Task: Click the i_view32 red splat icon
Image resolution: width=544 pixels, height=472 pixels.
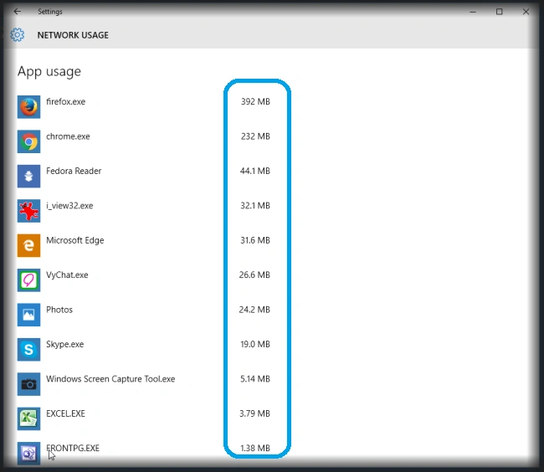Action: click(x=28, y=211)
